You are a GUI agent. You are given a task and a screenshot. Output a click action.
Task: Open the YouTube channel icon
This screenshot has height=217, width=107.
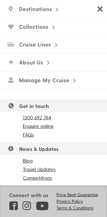(x=42, y=206)
